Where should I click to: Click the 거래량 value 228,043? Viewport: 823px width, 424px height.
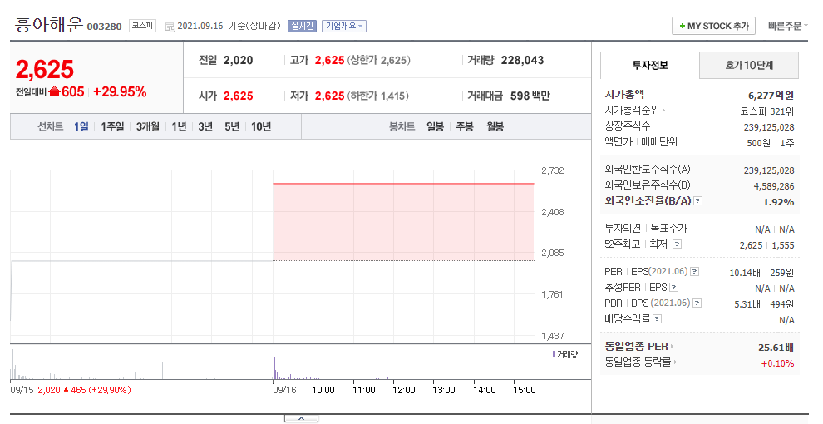tap(522, 60)
